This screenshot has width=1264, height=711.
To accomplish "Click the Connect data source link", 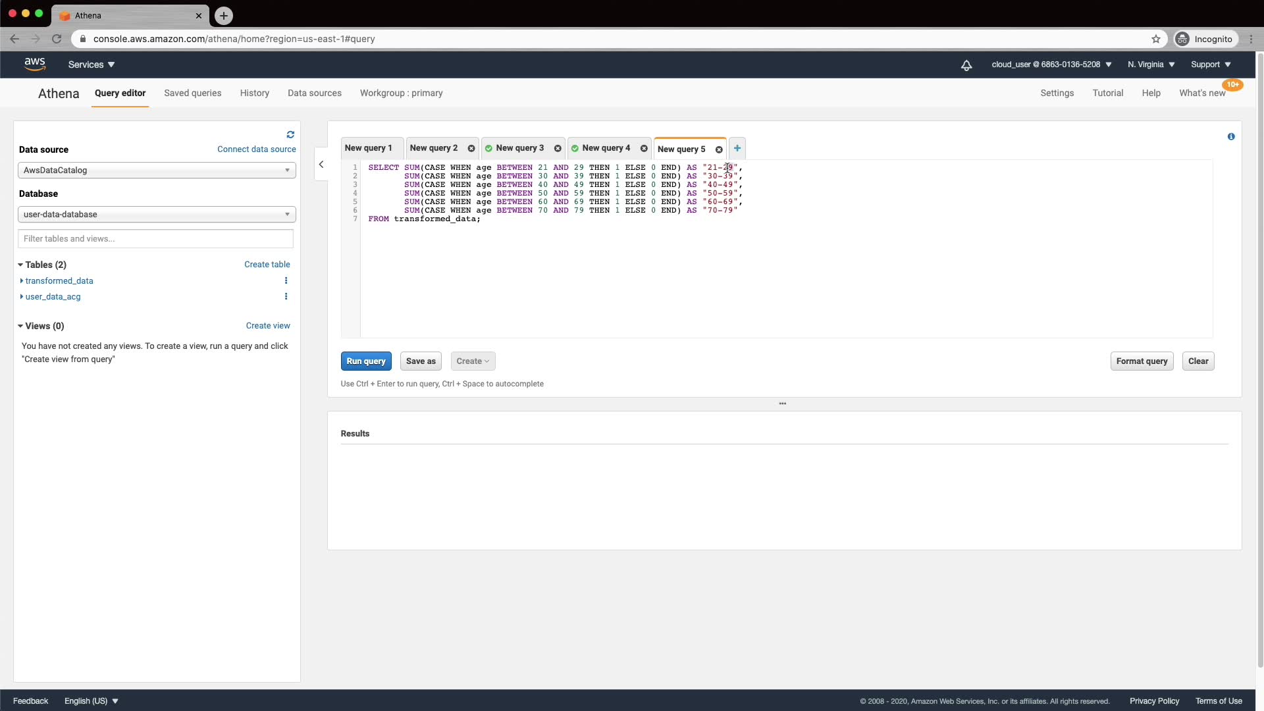I will point(256,149).
